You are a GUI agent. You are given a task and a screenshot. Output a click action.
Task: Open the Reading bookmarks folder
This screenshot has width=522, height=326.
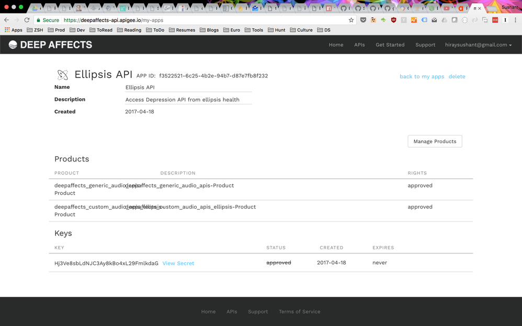tap(129, 30)
